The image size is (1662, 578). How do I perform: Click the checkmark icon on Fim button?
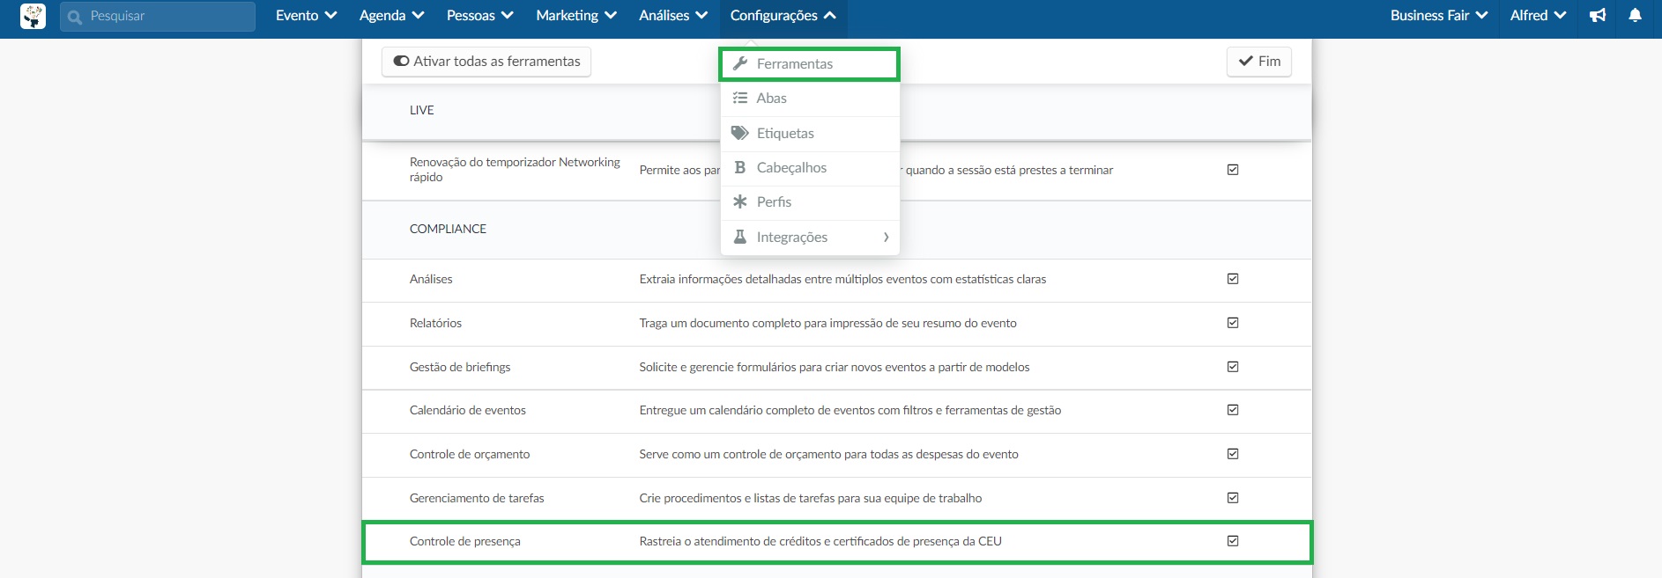[1246, 61]
